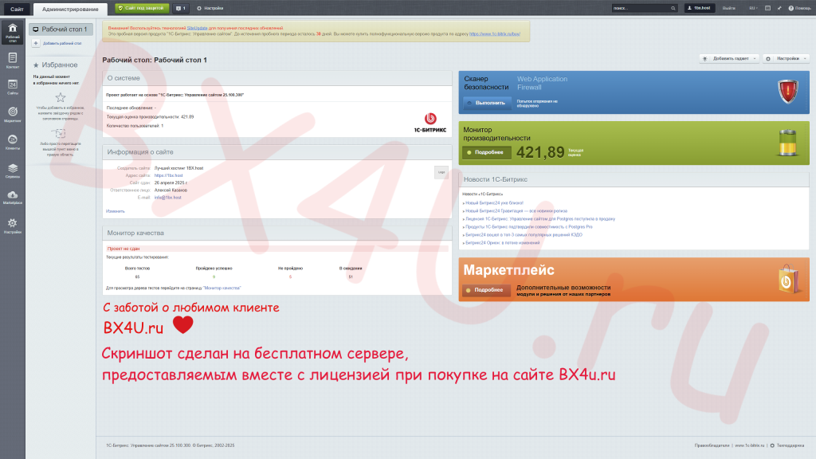Viewport: 816px width, 459px height.
Task: Click the notifications counter icon showing 1
Action: 181,8
